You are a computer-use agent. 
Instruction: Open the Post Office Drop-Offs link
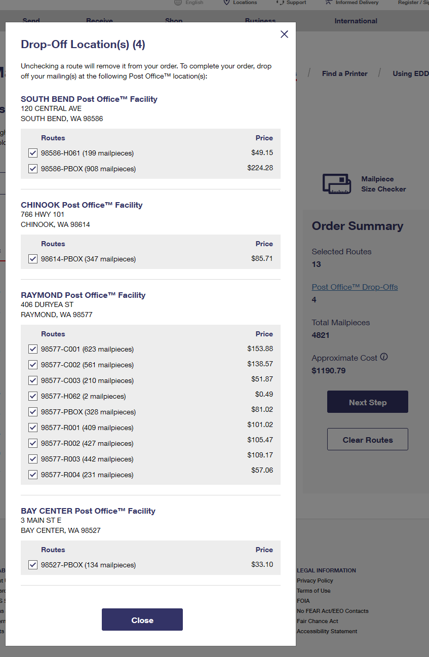(355, 287)
